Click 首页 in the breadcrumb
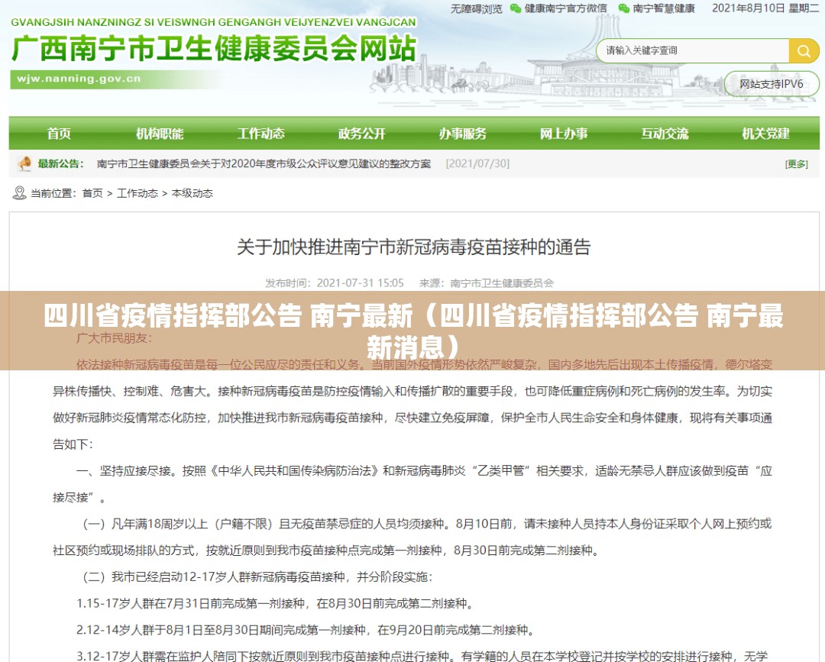The height and width of the screenshot is (662, 825). [92, 193]
